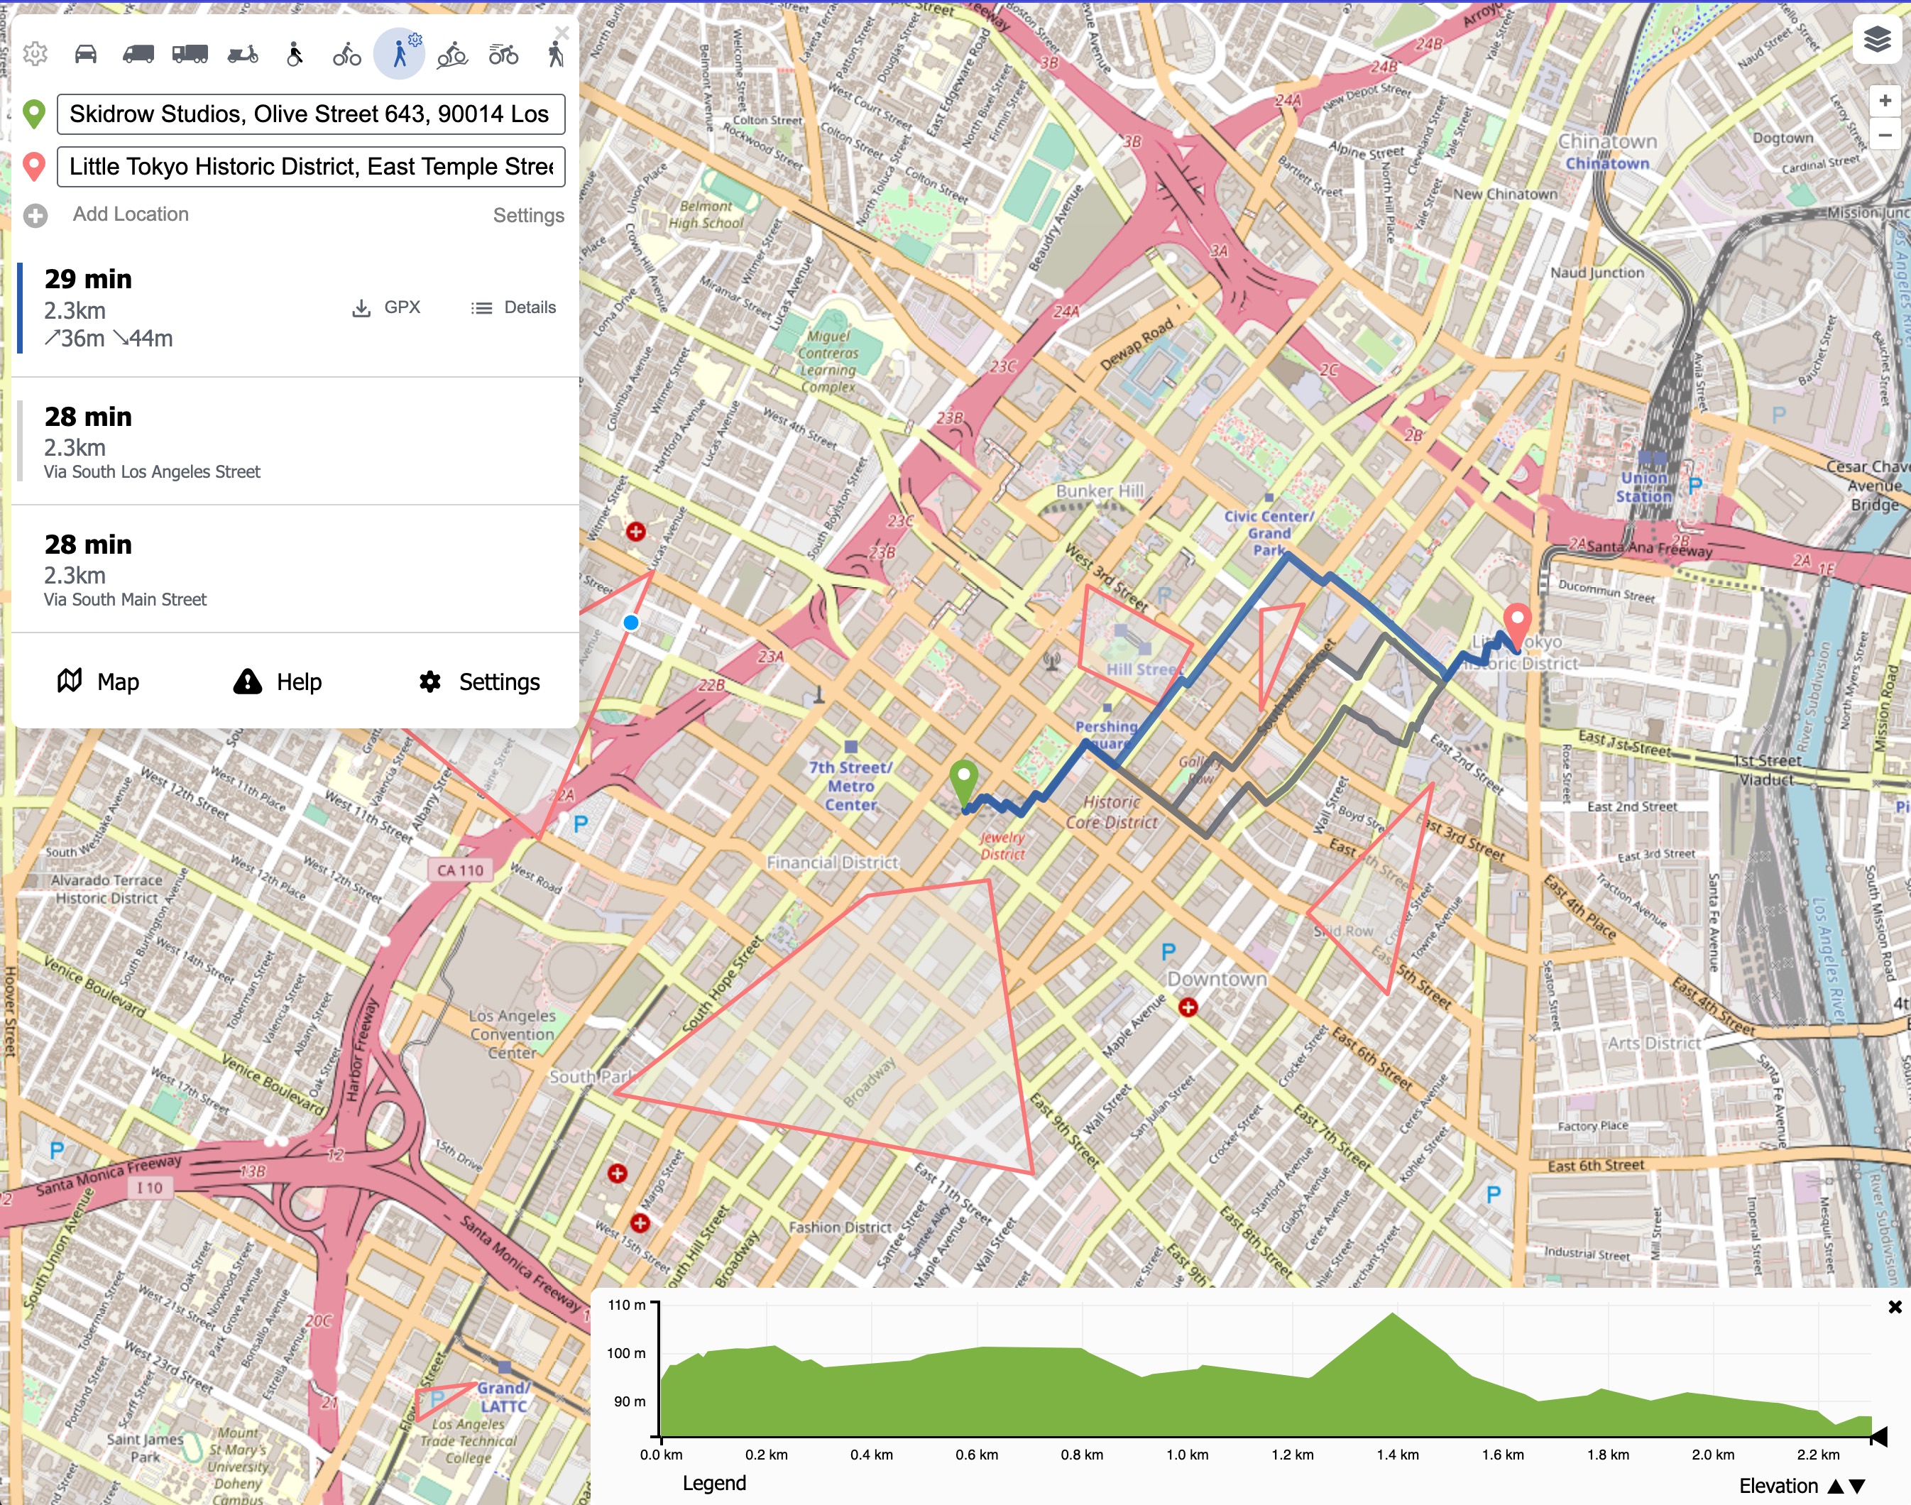This screenshot has height=1505, width=1911.
Task: Flip the Elevation up-down arrows
Action: [x=1846, y=1486]
